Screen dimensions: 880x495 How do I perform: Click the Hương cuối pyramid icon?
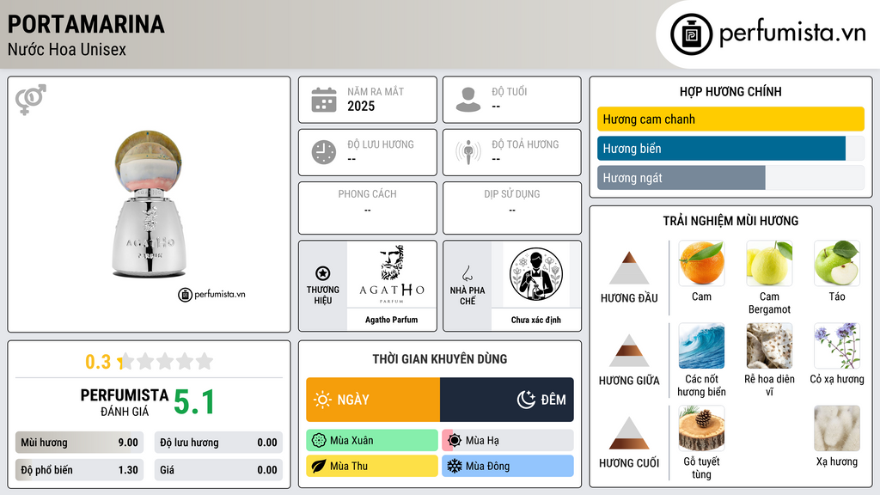tap(629, 433)
